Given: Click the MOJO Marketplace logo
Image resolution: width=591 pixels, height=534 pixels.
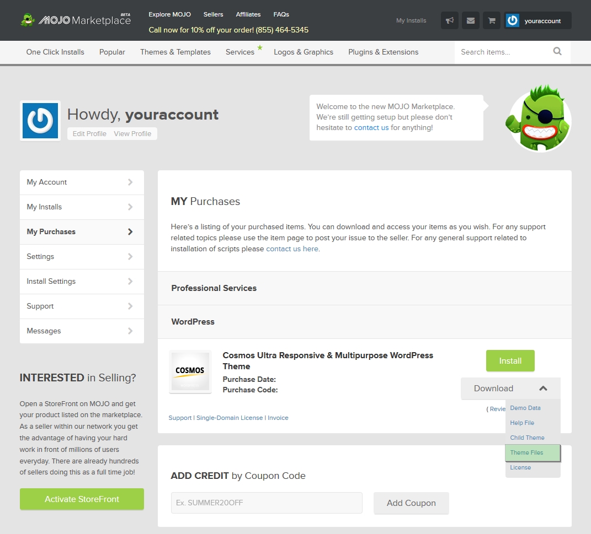Looking at the screenshot, I should pos(76,20).
